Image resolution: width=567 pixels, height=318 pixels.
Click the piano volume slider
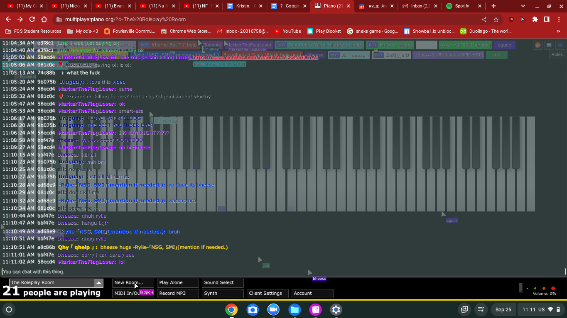tap(521, 288)
